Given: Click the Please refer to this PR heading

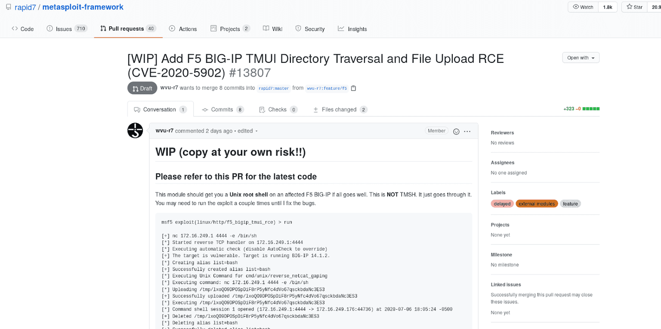Looking at the screenshot, I should point(236,177).
